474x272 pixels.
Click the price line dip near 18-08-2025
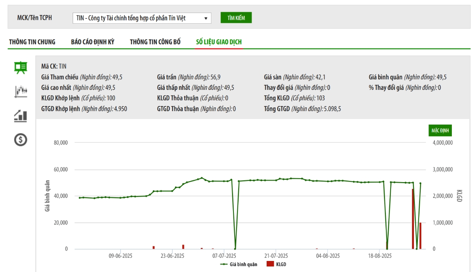tap(387, 248)
